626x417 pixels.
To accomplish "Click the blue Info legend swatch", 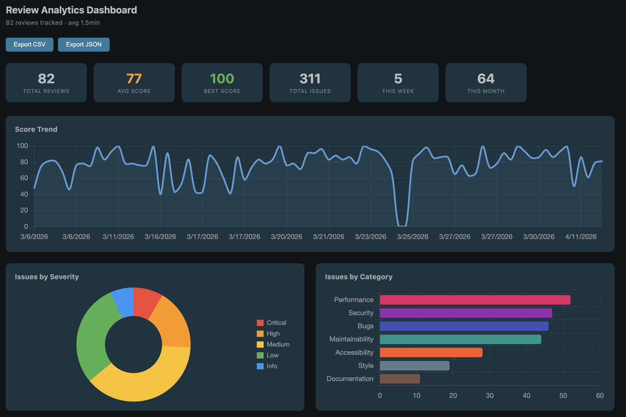I will pos(260,366).
